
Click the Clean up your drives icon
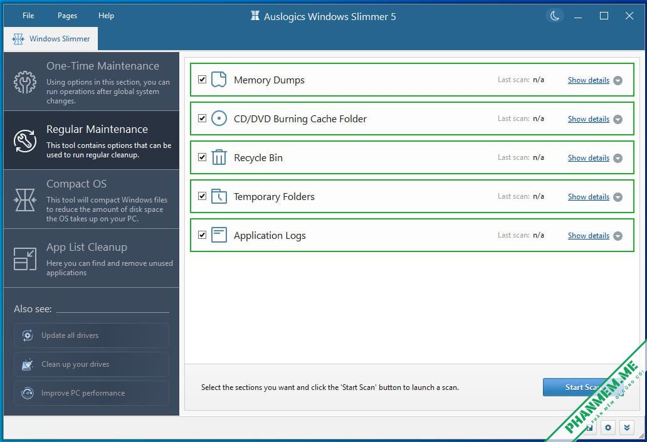click(28, 364)
